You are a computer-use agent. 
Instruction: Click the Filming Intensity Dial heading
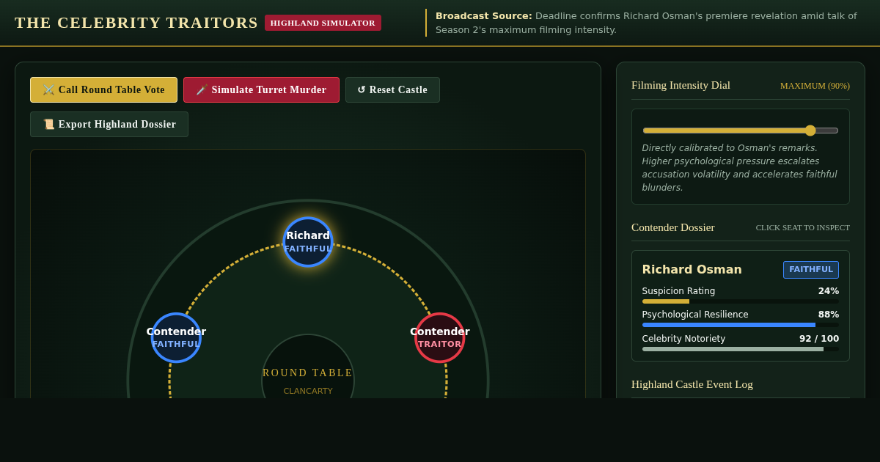pos(681,85)
